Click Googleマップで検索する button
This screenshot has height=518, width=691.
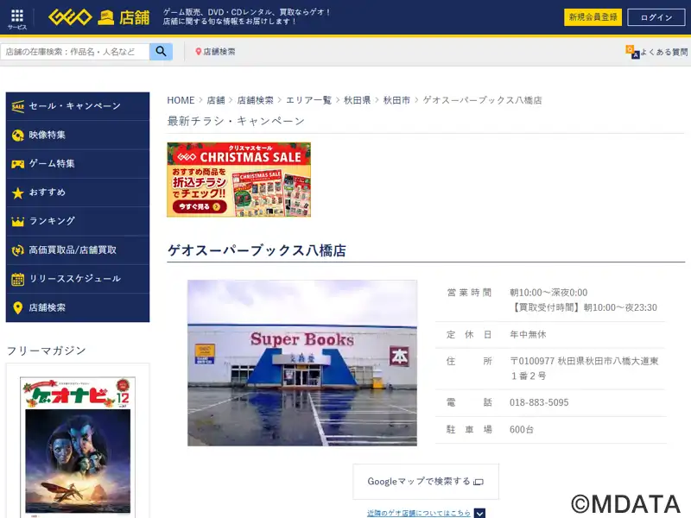tap(426, 482)
